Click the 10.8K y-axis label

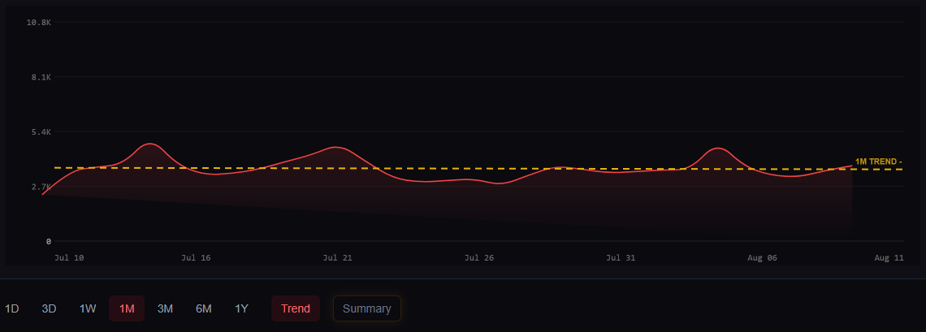tap(39, 23)
